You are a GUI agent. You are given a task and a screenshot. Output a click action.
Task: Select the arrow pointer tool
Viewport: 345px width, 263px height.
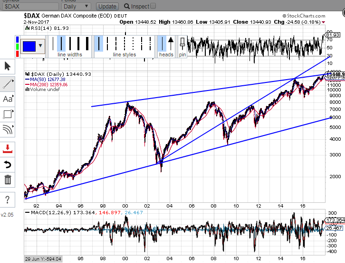7,66
